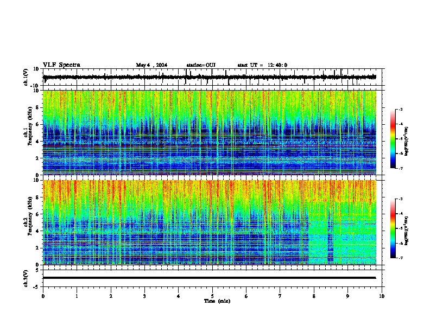Click the "station=OUI" header text
The width and height of the screenshot is (430, 332).
pyautogui.click(x=201, y=65)
